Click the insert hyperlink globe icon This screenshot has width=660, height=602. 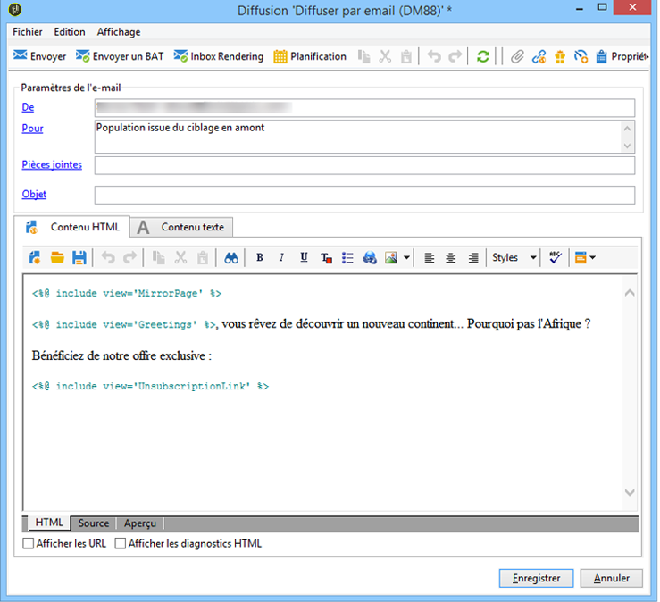[x=370, y=257]
